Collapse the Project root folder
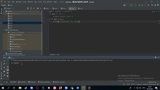The width and height of the screenshot is (160, 90). [x=4, y=11]
